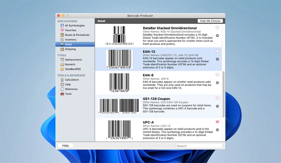Click the DataBar/RSS coin icon
Image resolution: width=281 pixels, height=163 pixels.
[62, 69]
